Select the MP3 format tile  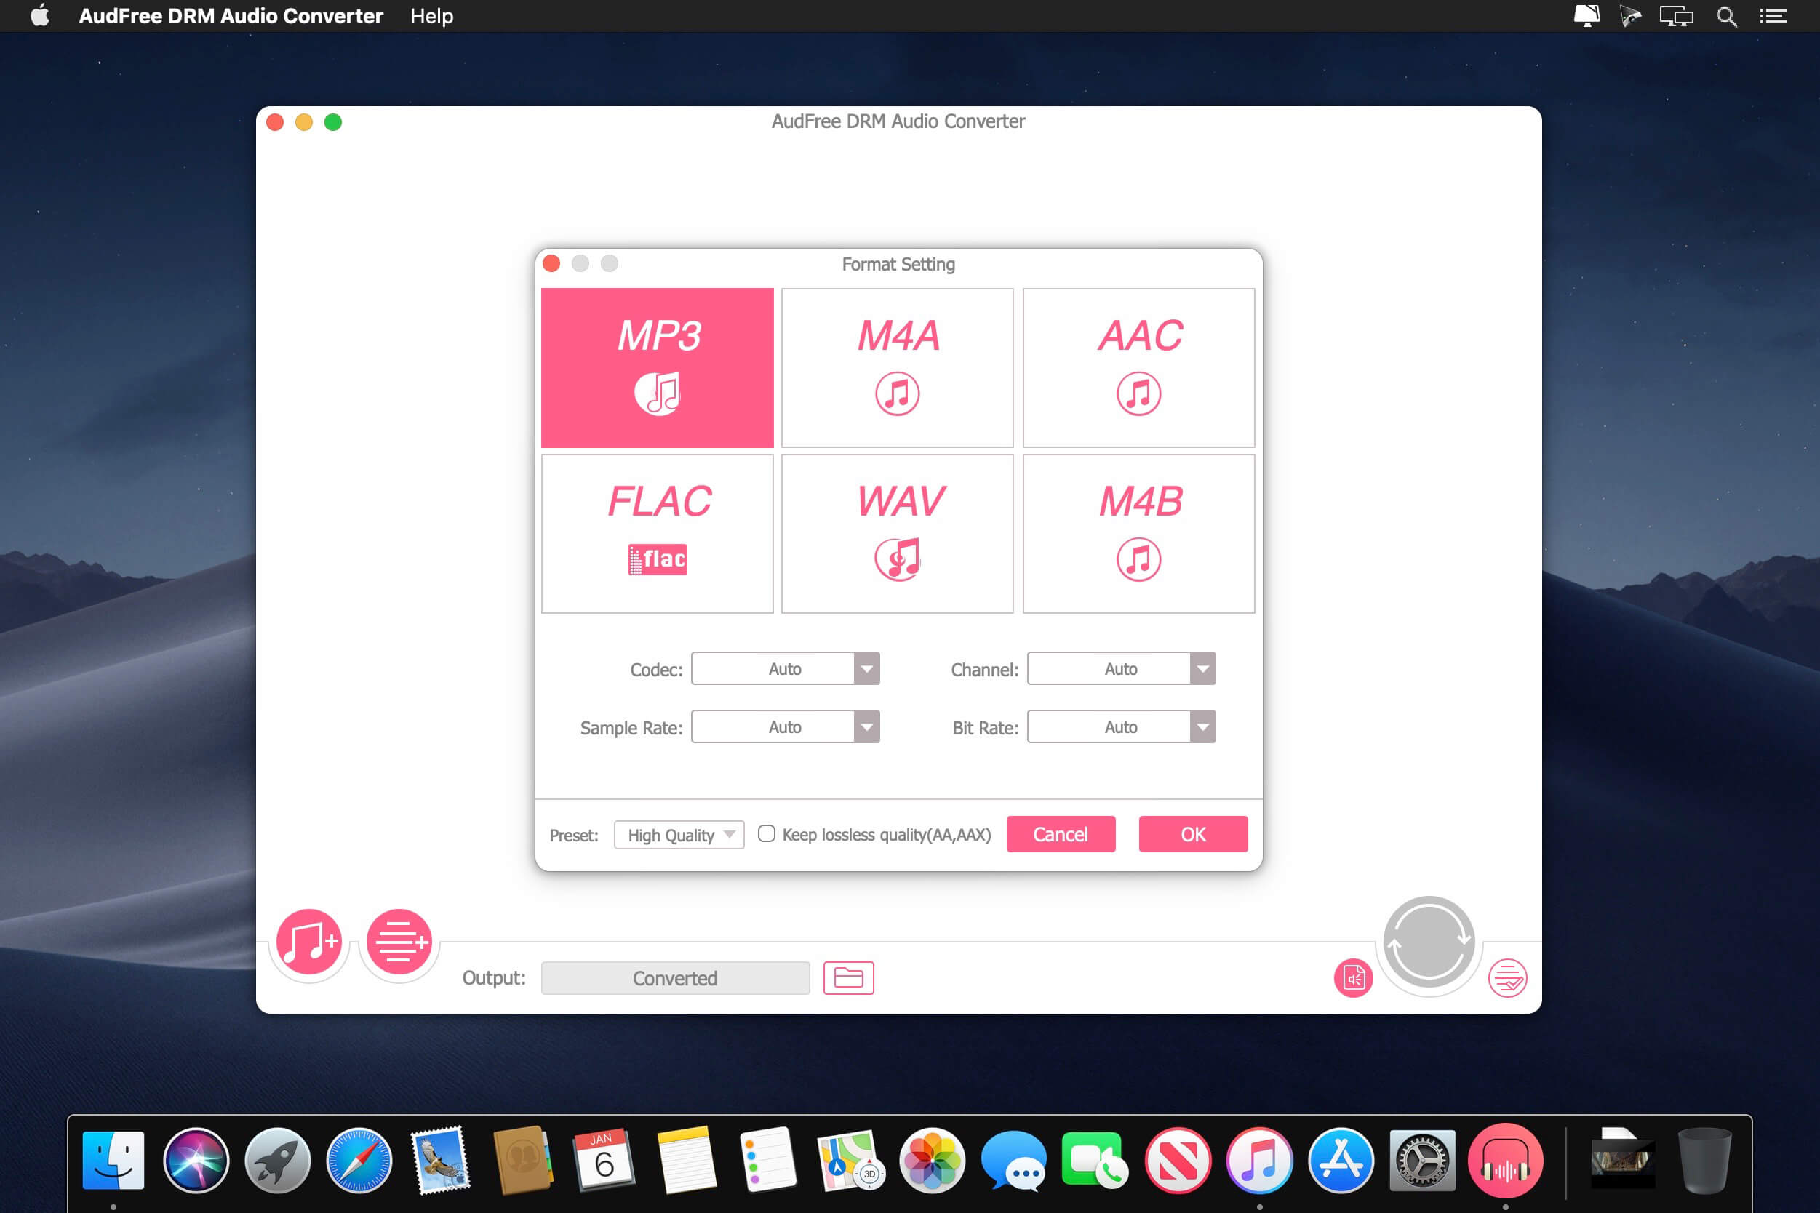[x=657, y=367]
